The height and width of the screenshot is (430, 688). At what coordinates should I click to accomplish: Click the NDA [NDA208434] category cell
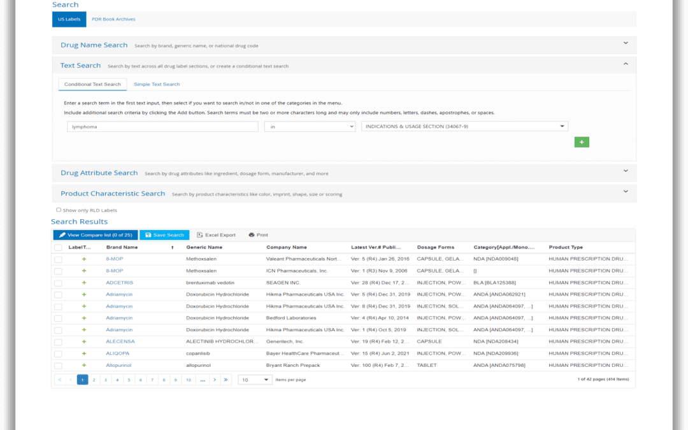[496, 341]
